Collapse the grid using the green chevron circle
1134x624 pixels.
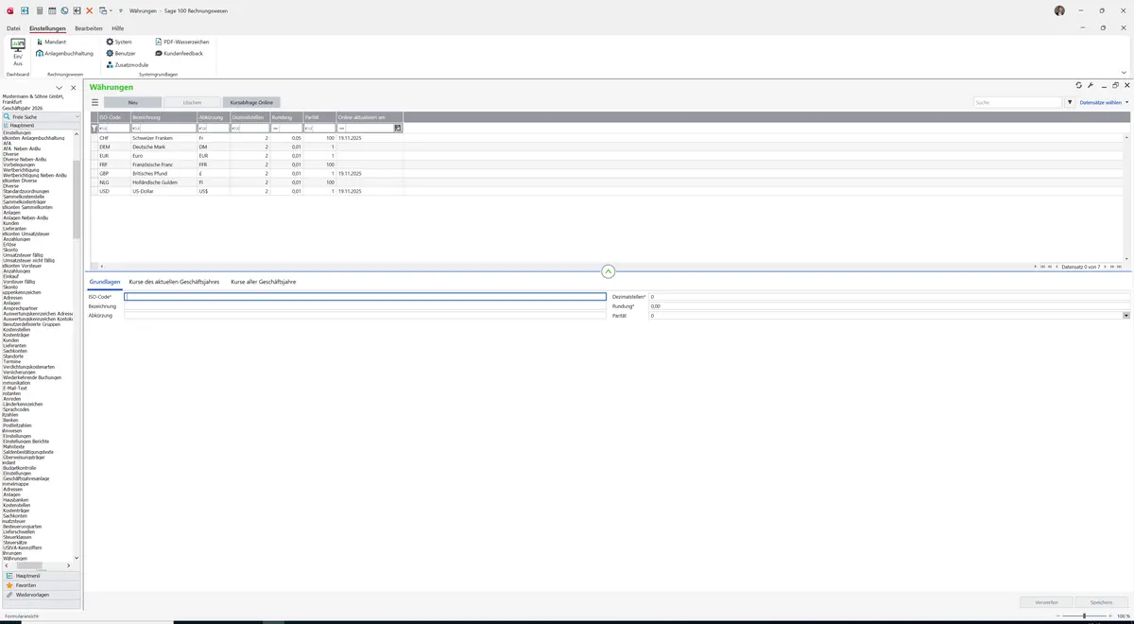pyautogui.click(x=608, y=271)
